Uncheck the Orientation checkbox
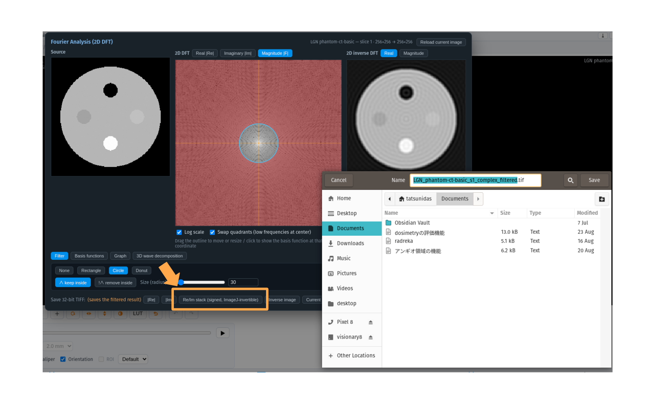Screen dimensions: 654x407 [x=63, y=359]
